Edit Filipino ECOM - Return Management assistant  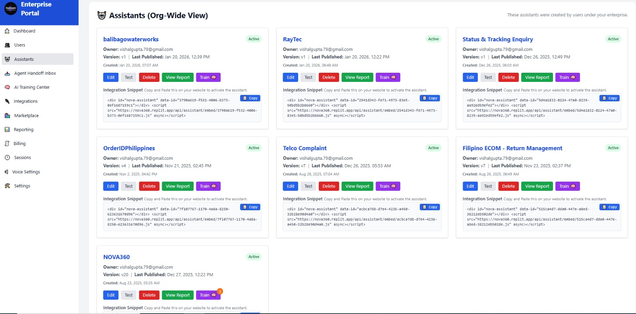click(470, 186)
